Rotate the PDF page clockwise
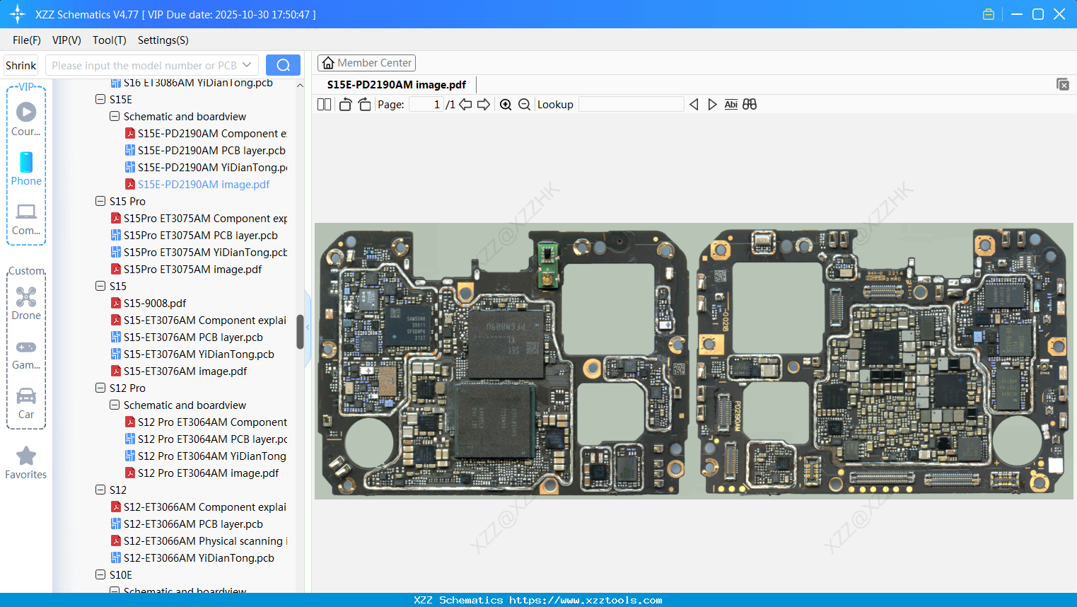Viewport: 1077px width, 607px height. coord(363,104)
